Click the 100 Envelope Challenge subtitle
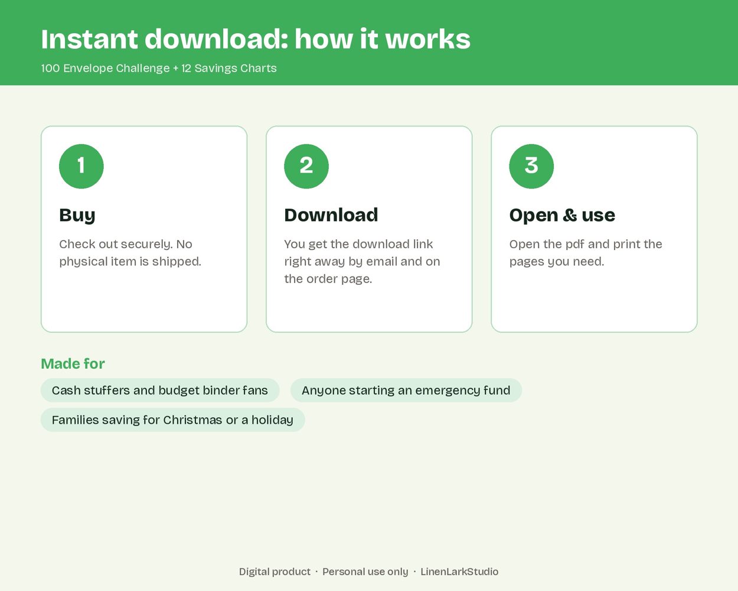The height and width of the screenshot is (591, 738). [159, 68]
